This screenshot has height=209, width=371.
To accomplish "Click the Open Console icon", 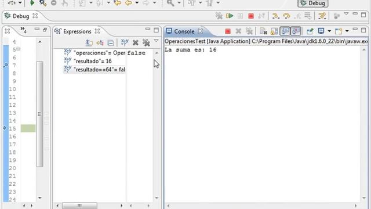I will 339,31.
